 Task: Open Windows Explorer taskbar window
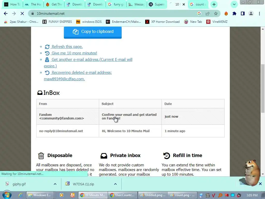click(x=40, y=195)
